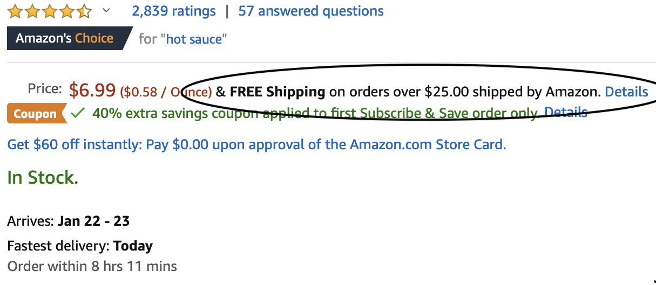The image size is (656, 285).
Task: Click the orange Coupon badge
Action: (x=36, y=114)
